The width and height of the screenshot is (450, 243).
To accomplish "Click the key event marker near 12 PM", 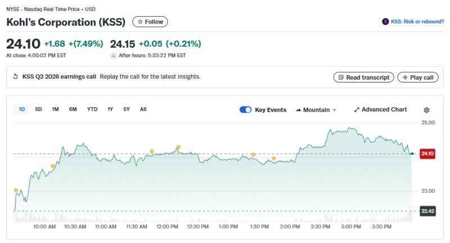I will click(178, 147).
